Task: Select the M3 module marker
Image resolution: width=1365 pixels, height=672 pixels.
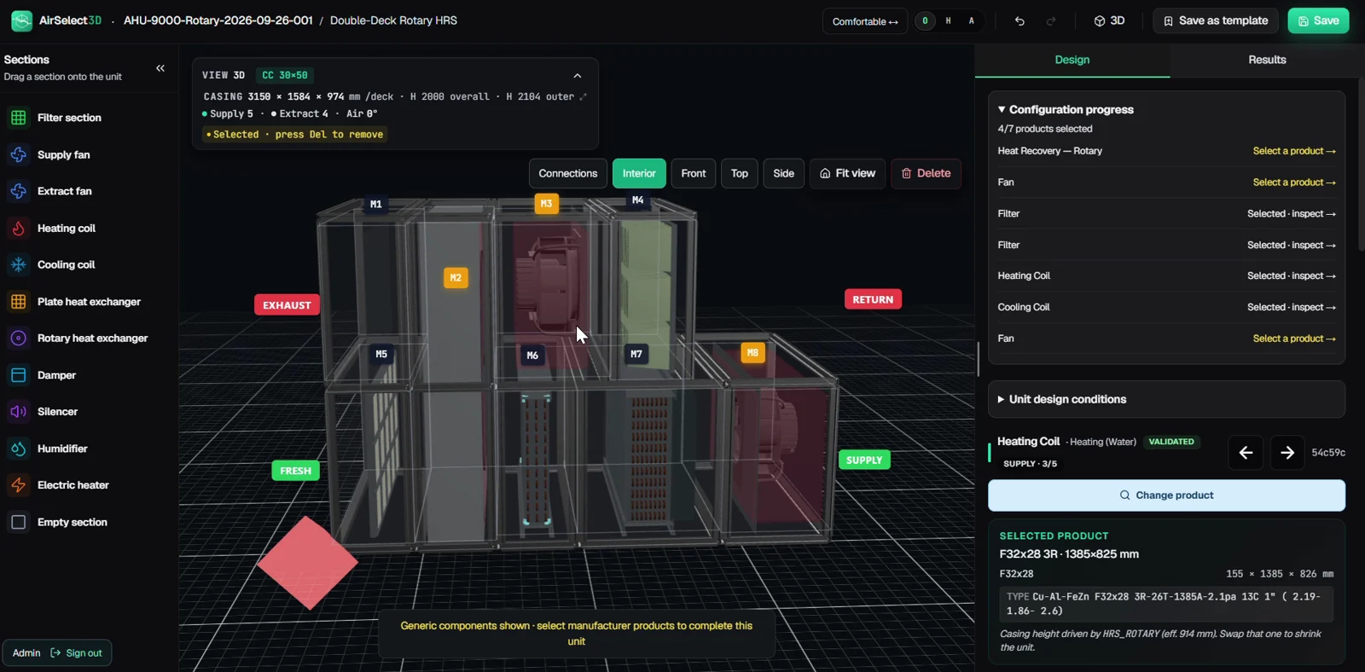Action: [546, 204]
